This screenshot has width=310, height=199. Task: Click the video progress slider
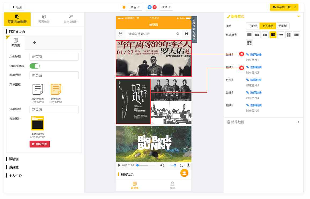pos(146,165)
